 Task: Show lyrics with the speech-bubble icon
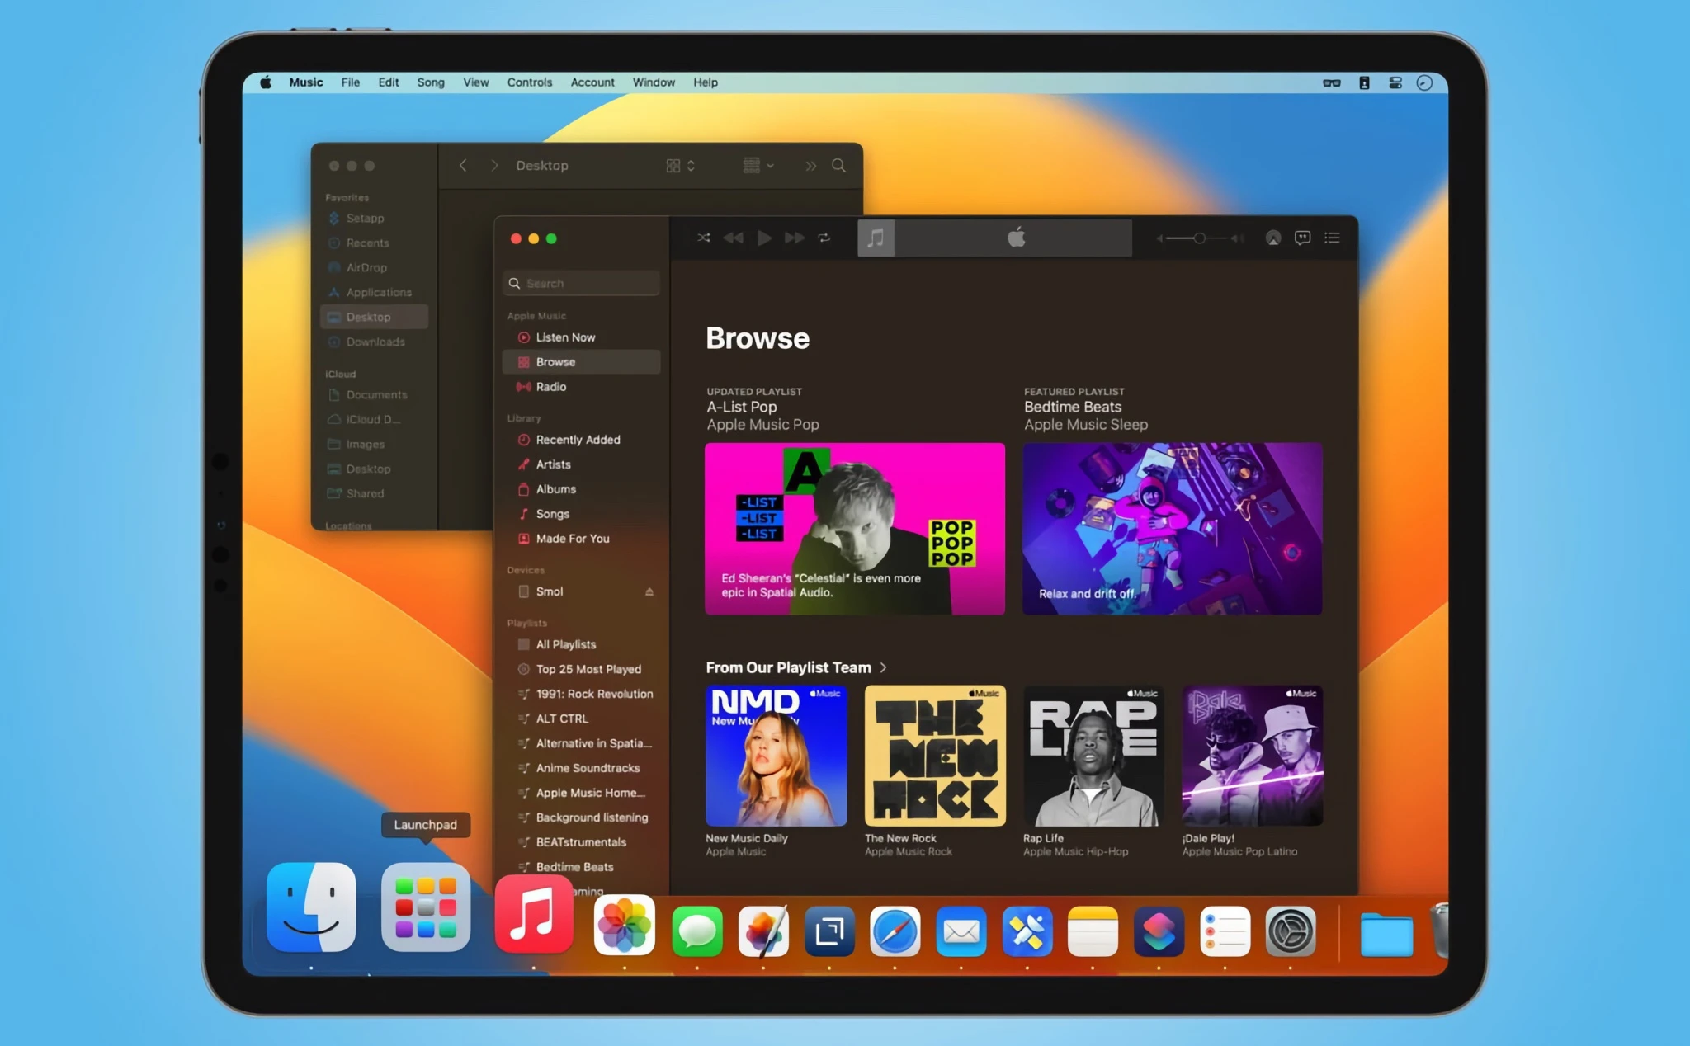1302,238
